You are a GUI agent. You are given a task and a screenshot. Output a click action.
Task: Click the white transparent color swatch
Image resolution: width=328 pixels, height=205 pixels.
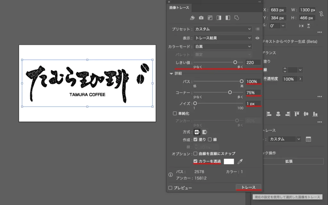click(229, 161)
